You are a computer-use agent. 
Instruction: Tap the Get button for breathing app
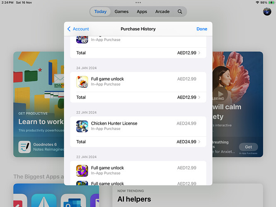coord(248,147)
